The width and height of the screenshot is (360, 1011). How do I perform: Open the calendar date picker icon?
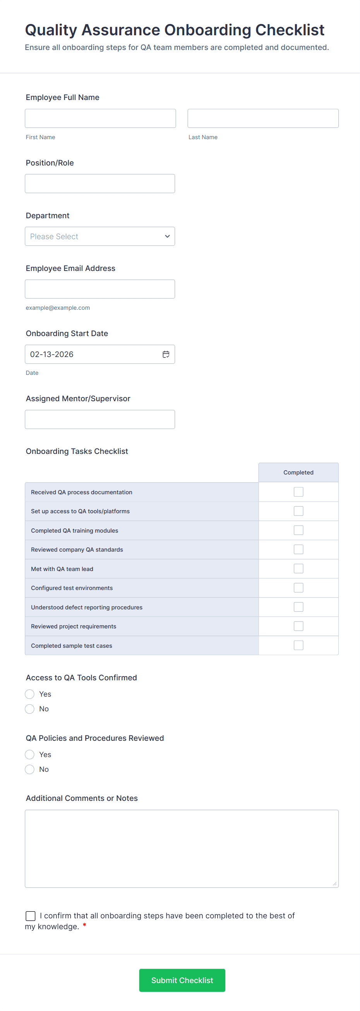166,354
